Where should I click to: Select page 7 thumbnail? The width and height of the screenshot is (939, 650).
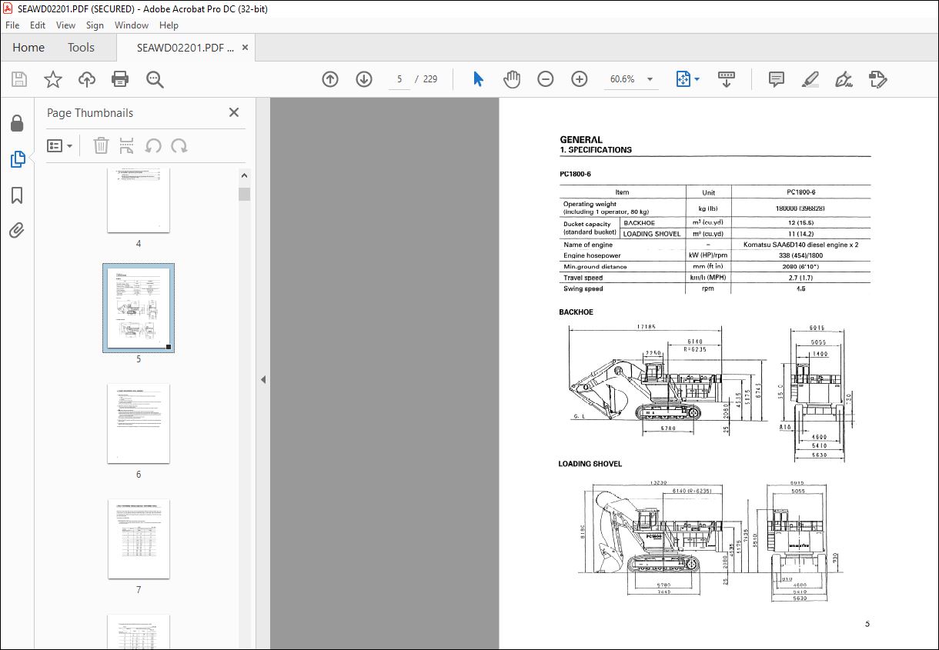tap(139, 539)
